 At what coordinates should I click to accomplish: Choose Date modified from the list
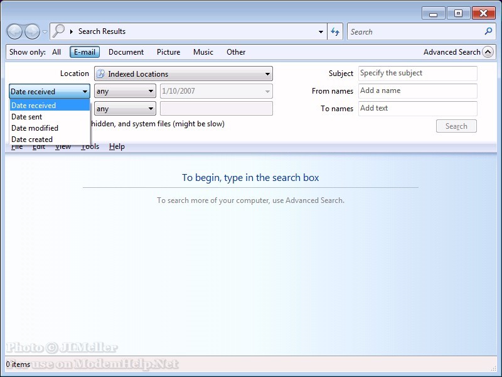point(50,128)
